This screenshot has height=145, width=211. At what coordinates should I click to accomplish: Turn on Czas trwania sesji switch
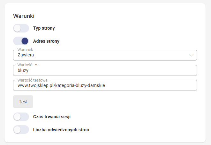(x=21, y=117)
